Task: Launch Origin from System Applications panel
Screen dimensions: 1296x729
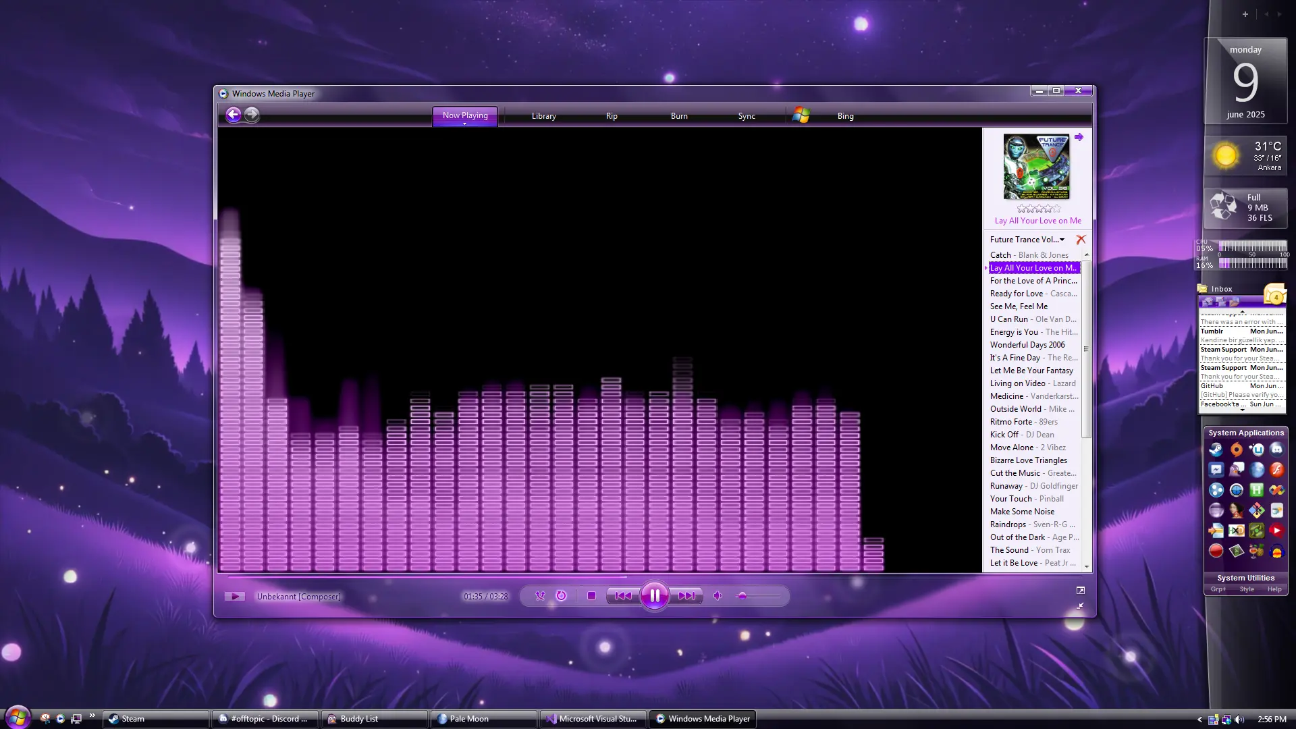Action: 1237,450
